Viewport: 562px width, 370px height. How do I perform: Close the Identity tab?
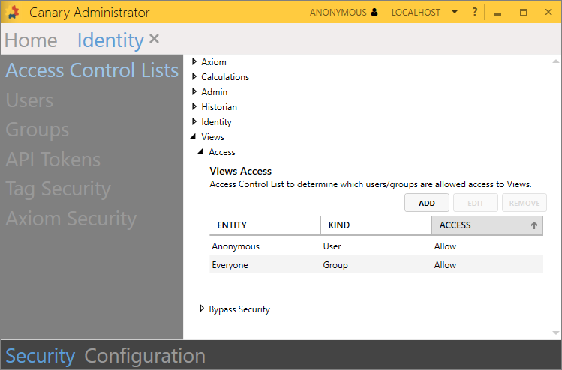154,39
